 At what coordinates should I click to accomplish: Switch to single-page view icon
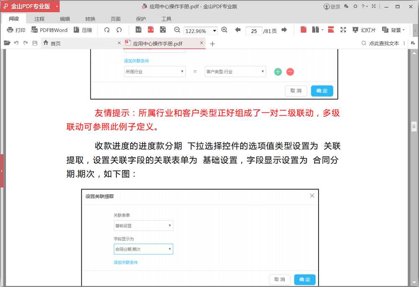(x=304, y=30)
